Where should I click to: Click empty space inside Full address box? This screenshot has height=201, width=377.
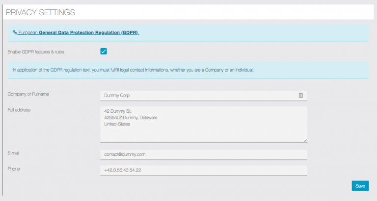221,133
